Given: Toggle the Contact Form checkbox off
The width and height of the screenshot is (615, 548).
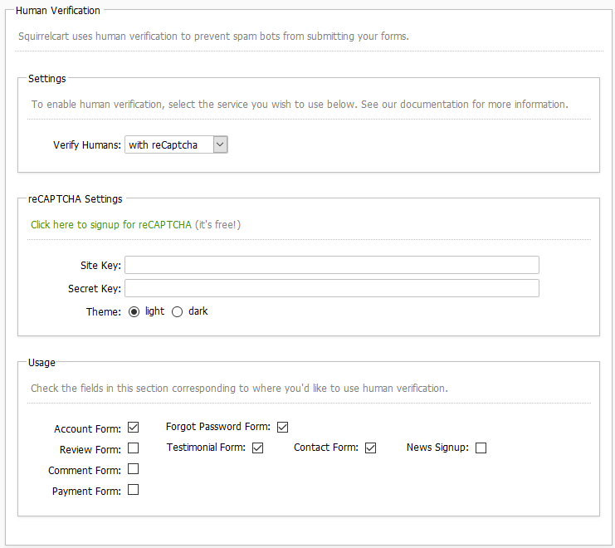Looking at the screenshot, I should 370,448.
